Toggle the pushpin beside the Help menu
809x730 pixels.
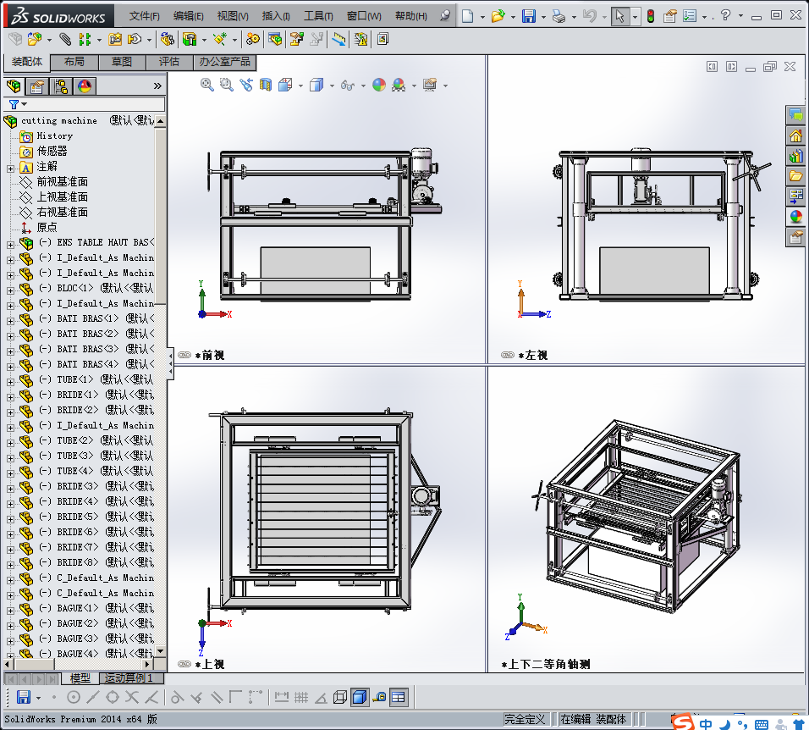pos(445,16)
